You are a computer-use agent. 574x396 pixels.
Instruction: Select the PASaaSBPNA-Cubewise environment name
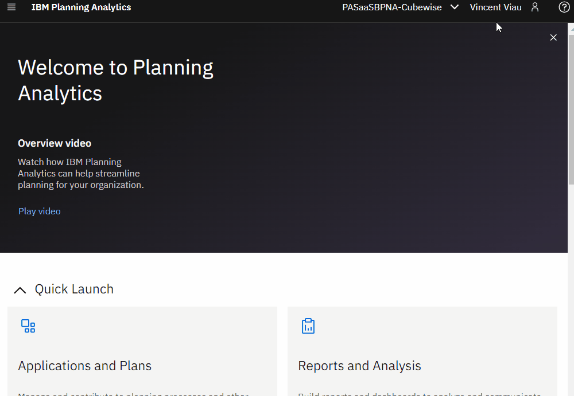pyautogui.click(x=392, y=7)
